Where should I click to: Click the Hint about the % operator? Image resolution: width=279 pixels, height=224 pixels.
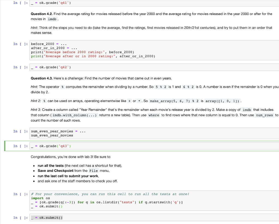click(109, 86)
